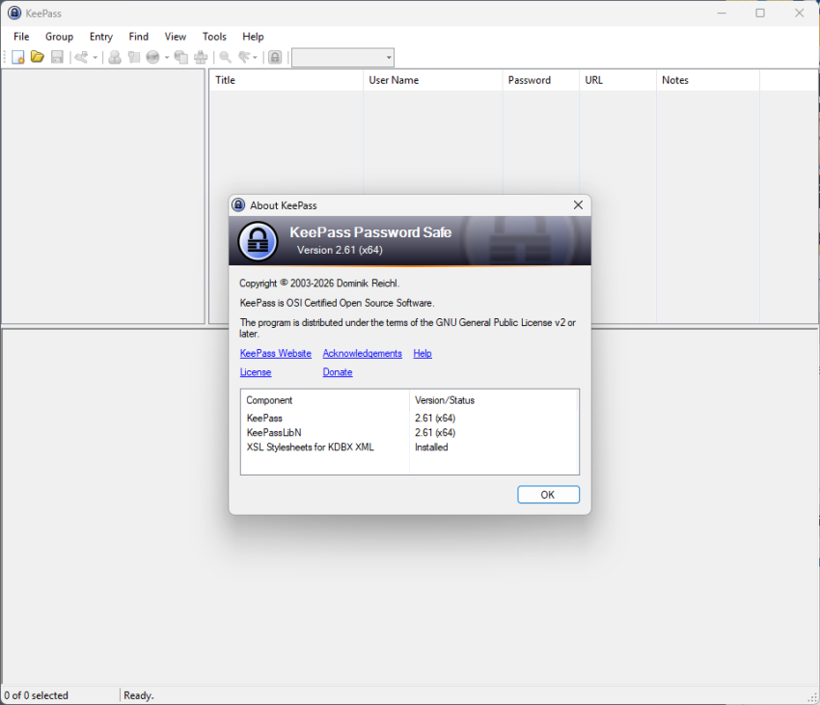This screenshot has width=820, height=705.
Task: Open the quick search combo box
Action: point(342,58)
